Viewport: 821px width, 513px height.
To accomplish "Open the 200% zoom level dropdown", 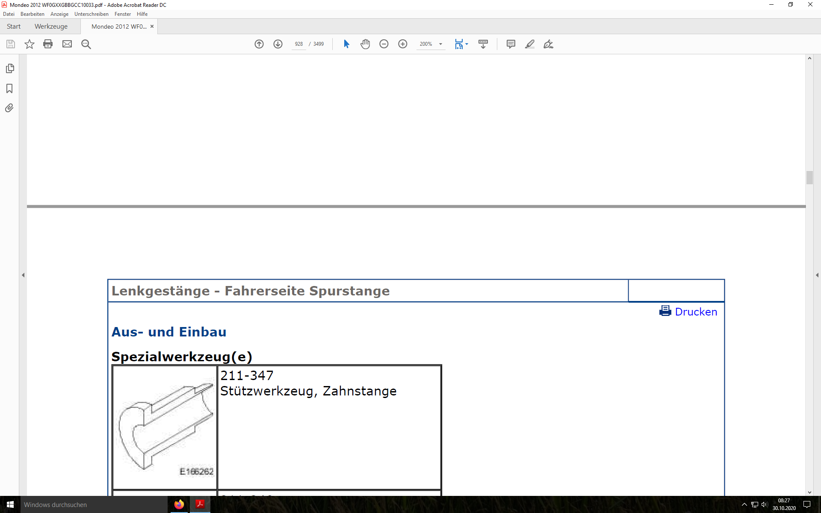I will (440, 44).
